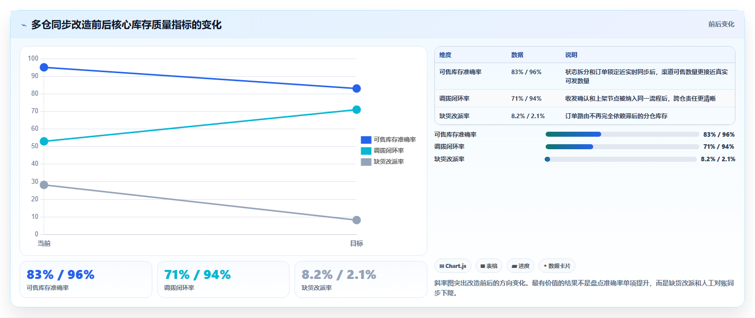Click description 订单路由不再完全依赖滞后的分仓库存

click(616, 116)
